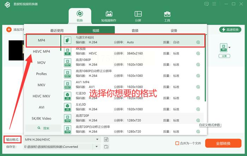
Task: Open settings gear for 与源文件相同 preset
Action: (x=198, y=42)
